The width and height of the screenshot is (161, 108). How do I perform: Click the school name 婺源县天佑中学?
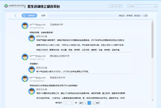coord(57,78)
